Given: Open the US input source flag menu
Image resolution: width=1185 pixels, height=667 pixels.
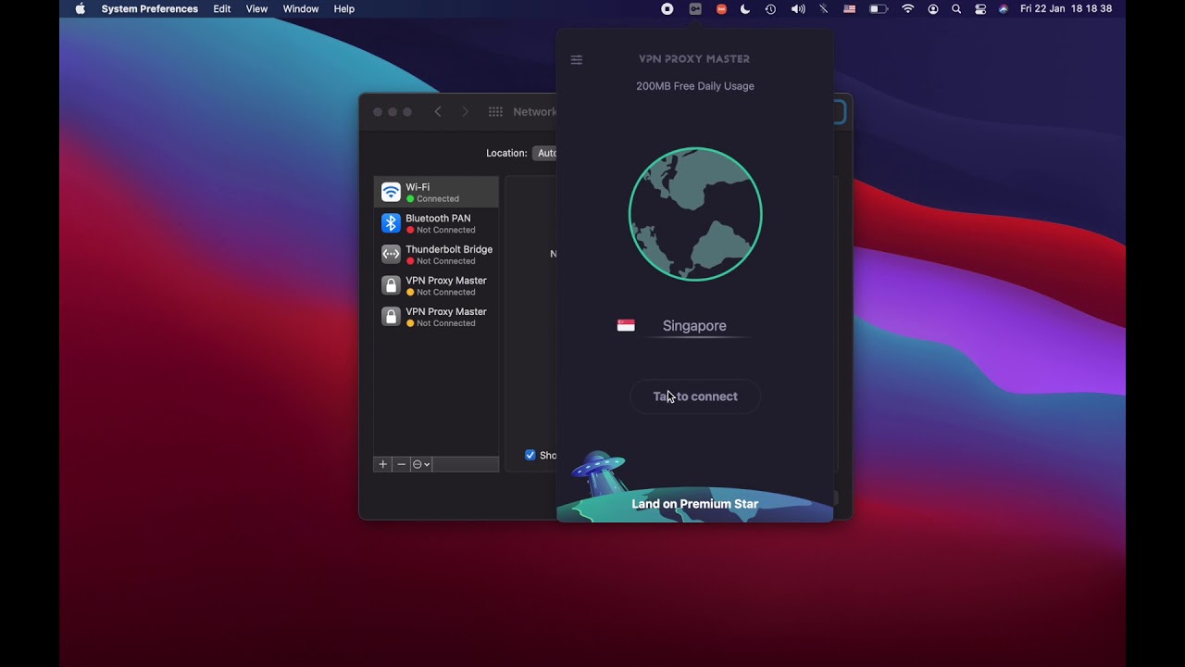Looking at the screenshot, I should (x=849, y=8).
